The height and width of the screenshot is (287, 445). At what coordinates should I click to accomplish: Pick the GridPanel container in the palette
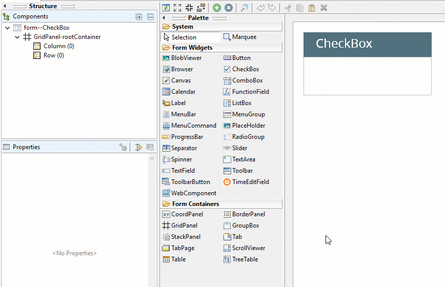(180, 225)
